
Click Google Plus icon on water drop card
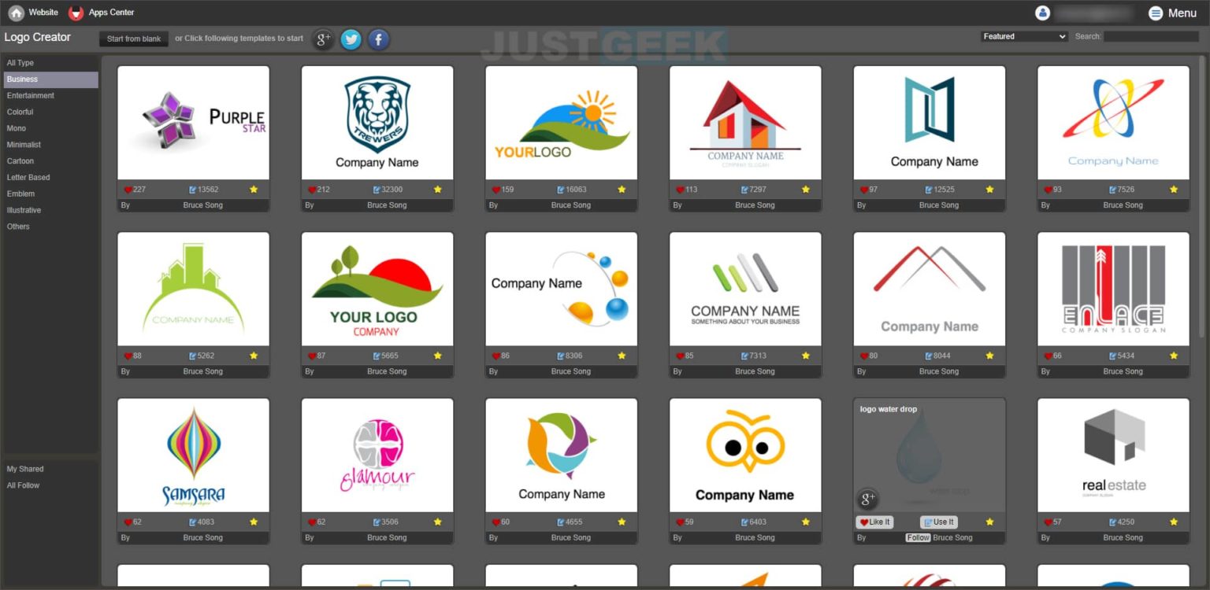[867, 499]
